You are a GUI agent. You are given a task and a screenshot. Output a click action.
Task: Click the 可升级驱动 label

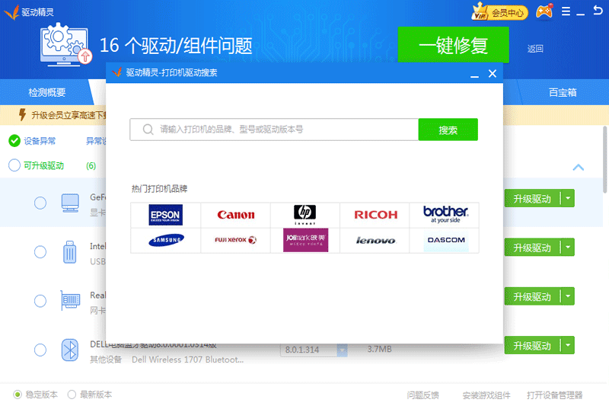(x=44, y=166)
